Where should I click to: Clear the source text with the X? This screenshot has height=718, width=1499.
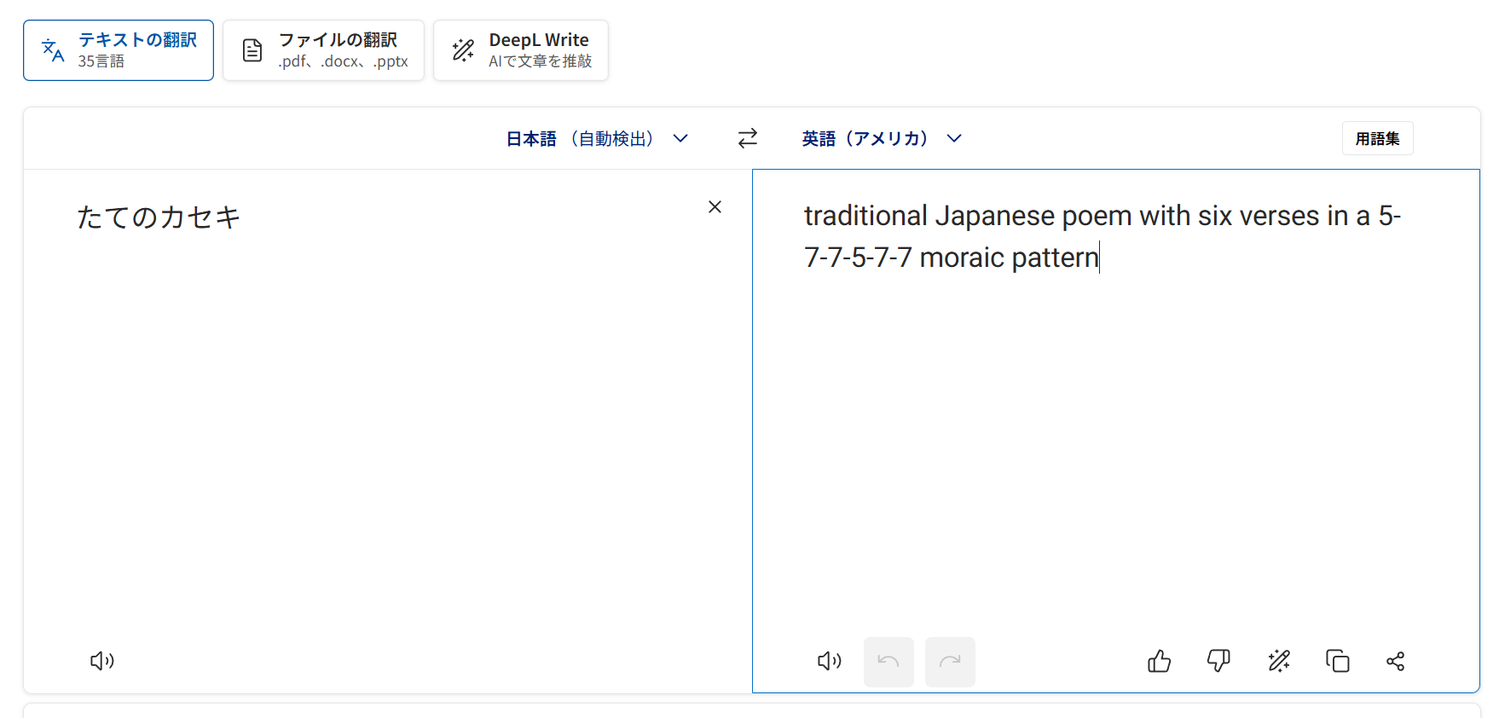point(715,206)
